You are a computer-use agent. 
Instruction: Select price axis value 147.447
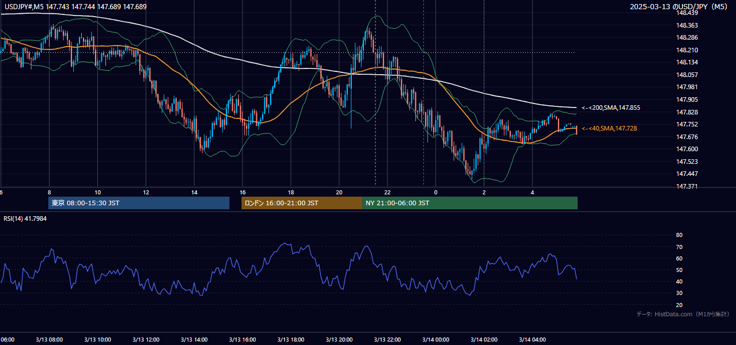[688, 174]
